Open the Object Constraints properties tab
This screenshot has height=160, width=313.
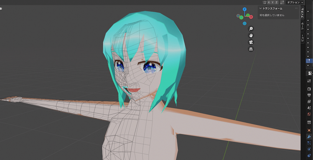pos(309,155)
